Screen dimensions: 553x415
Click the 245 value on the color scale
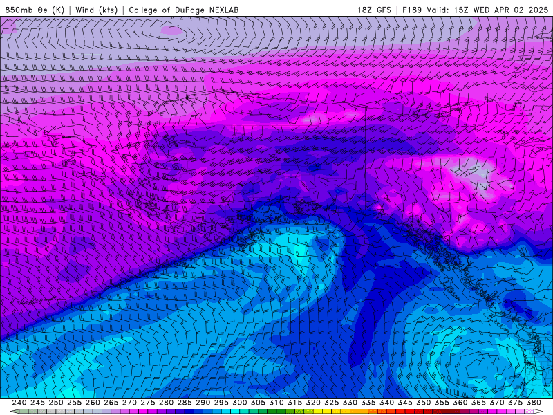pyautogui.click(x=37, y=403)
